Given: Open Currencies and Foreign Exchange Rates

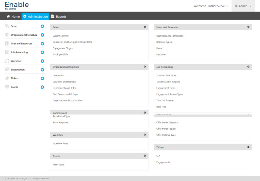Looking at the screenshot, I should click(x=72, y=42).
